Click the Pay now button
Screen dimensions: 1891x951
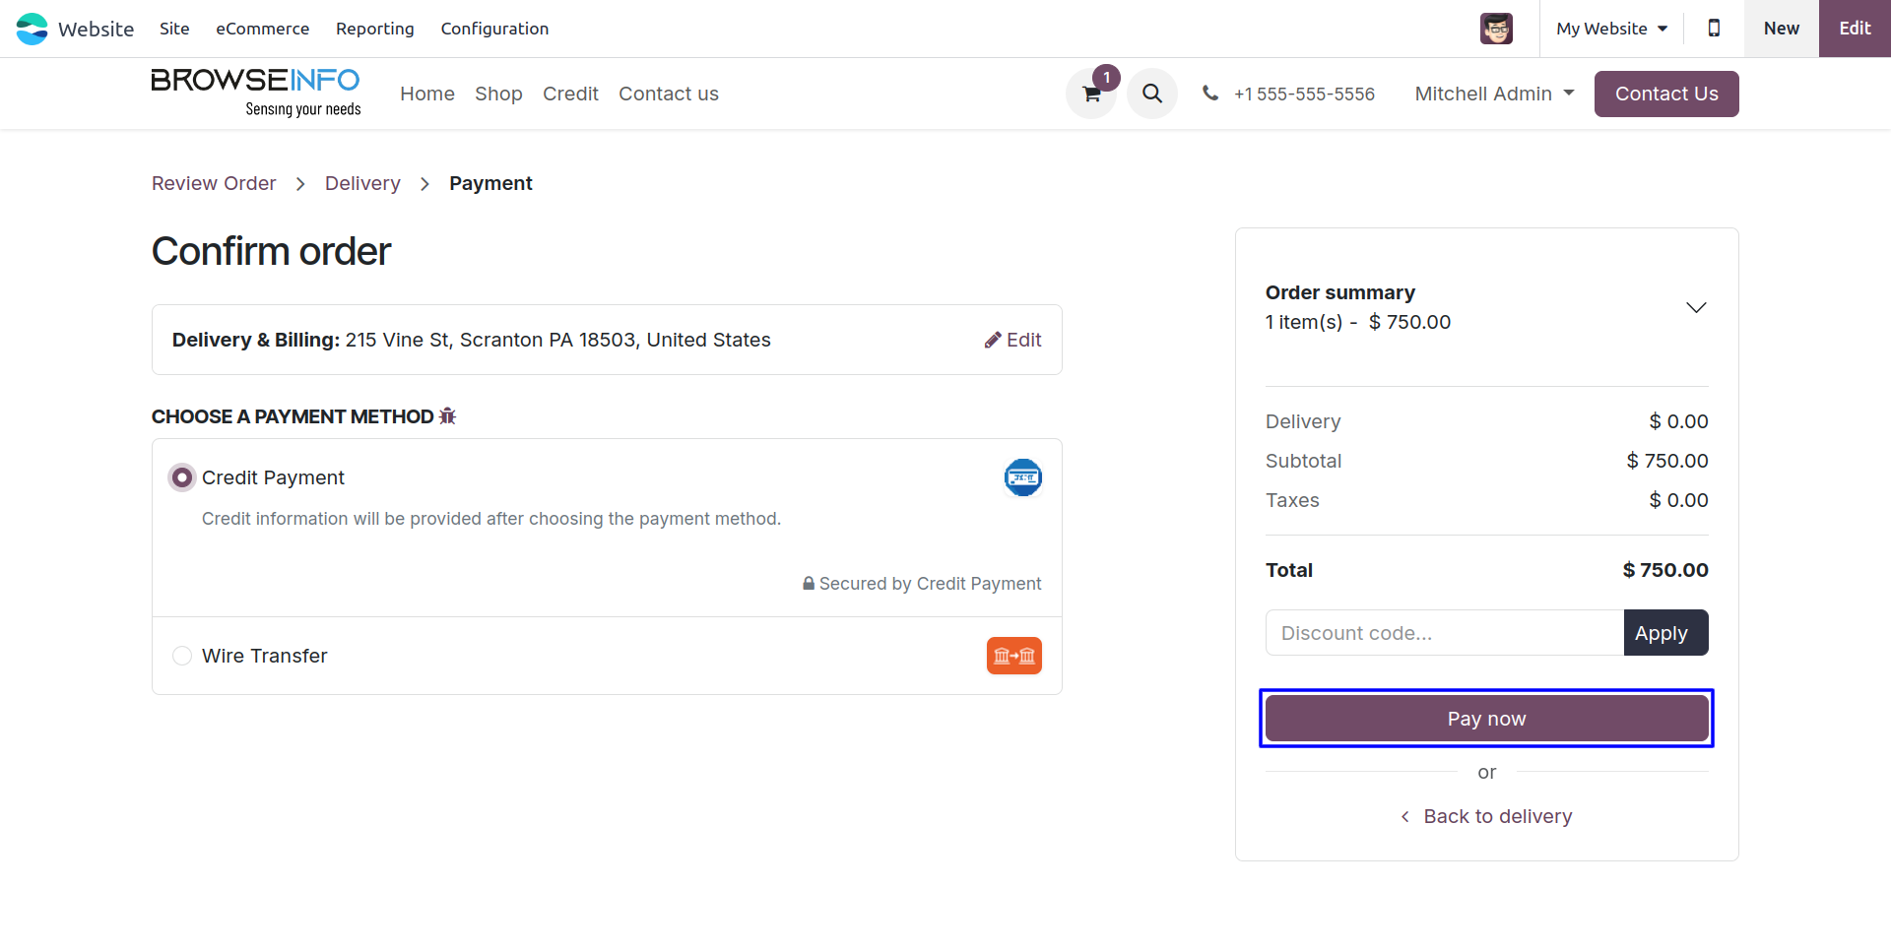(x=1486, y=719)
